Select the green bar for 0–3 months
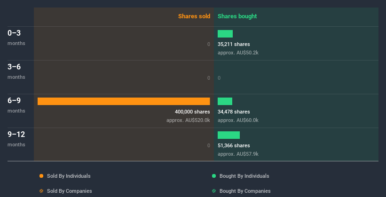Viewport: 386px width, 197px height. [x=225, y=34]
